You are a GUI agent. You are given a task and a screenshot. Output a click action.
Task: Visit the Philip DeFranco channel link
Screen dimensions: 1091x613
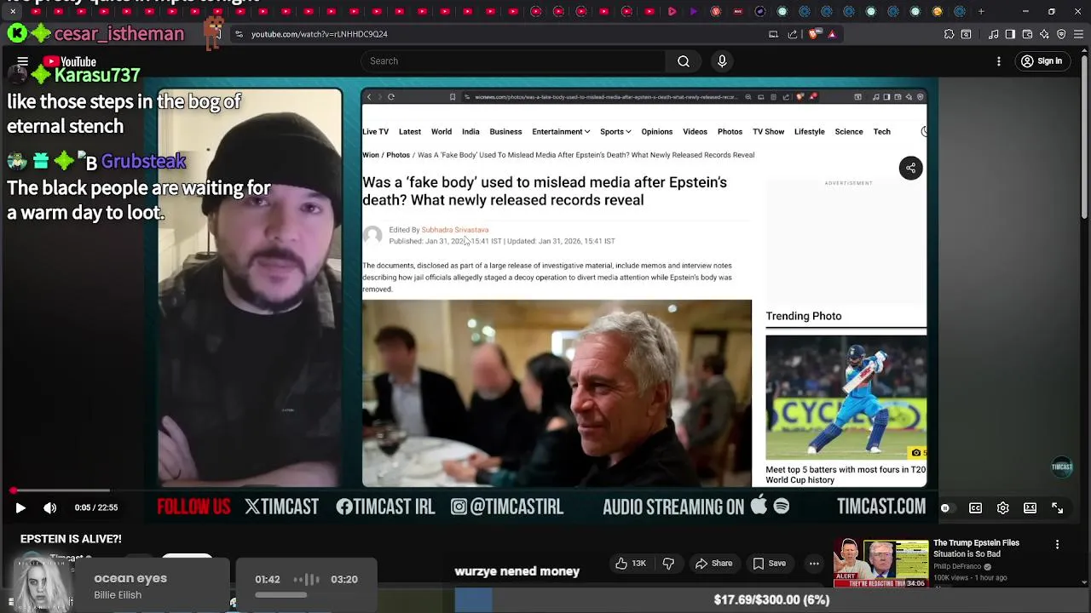coord(958,567)
